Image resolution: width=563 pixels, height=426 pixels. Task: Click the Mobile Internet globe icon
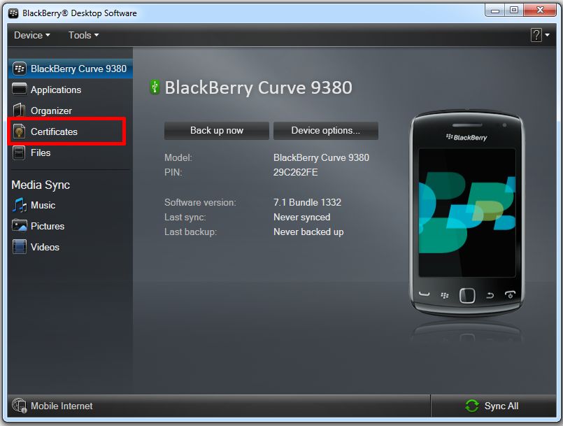[19, 406]
